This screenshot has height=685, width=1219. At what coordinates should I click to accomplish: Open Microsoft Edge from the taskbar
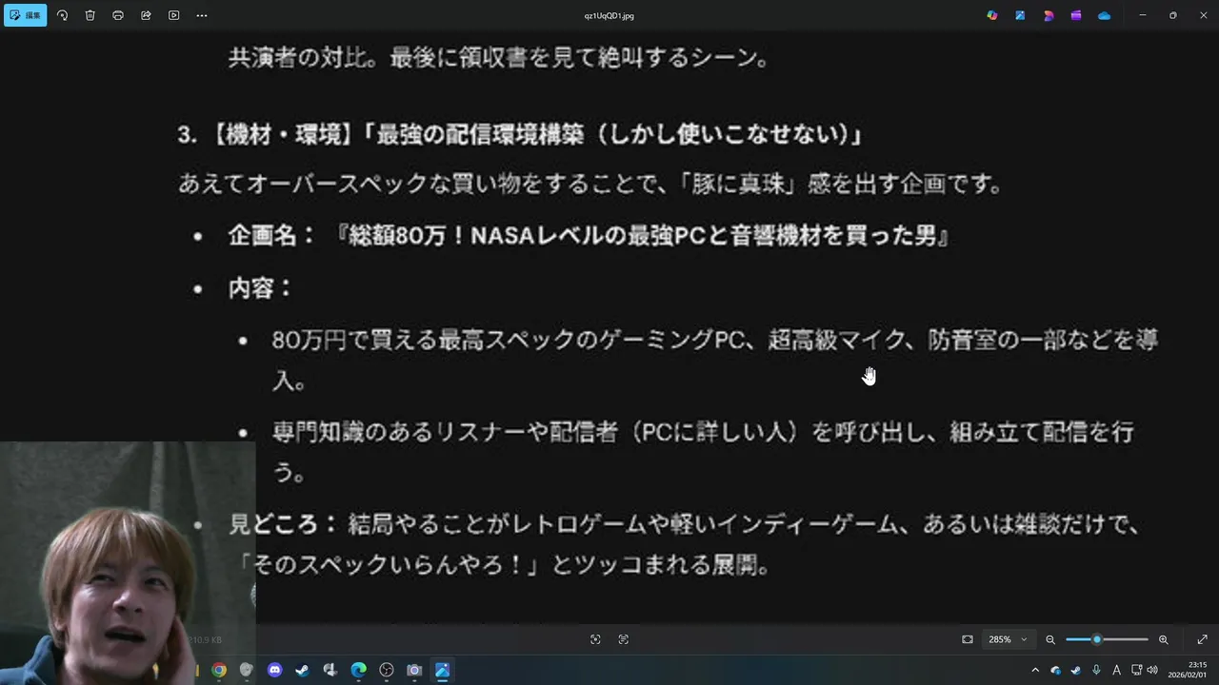(x=358, y=670)
